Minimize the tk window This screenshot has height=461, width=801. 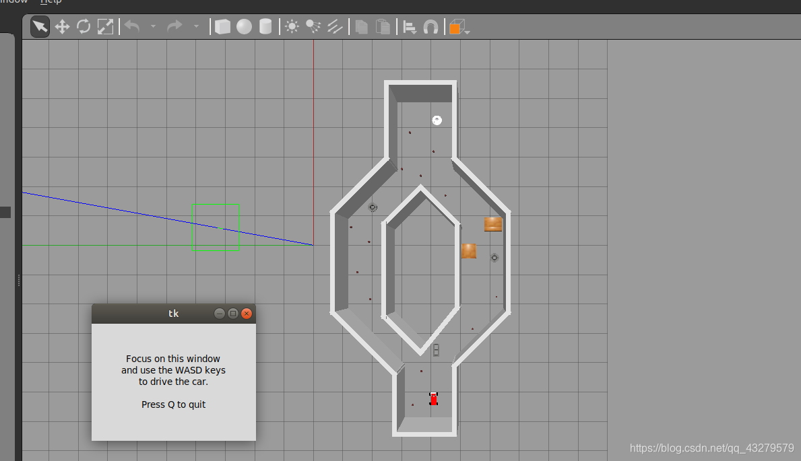(220, 314)
